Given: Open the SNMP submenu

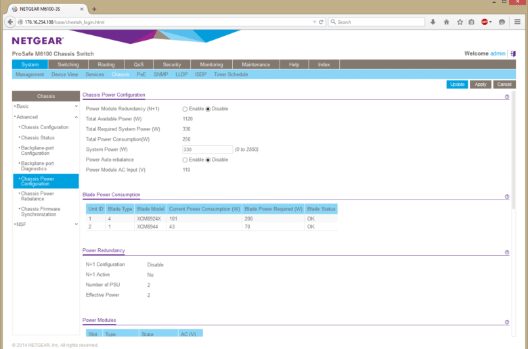Looking at the screenshot, I should 160,74.
